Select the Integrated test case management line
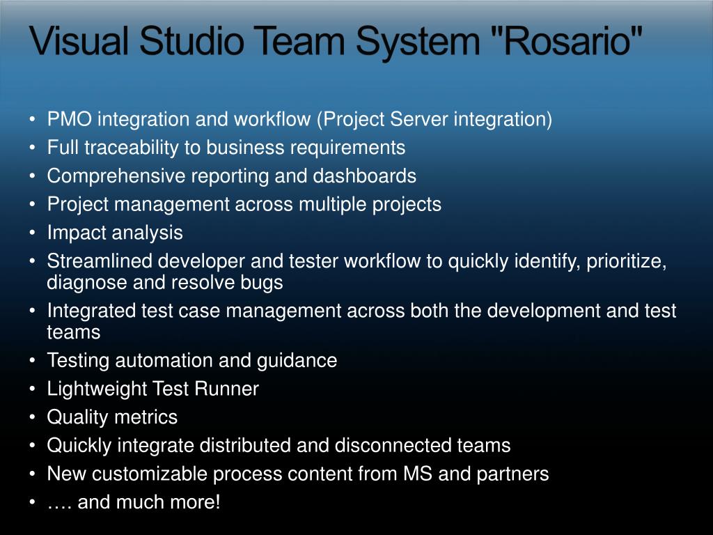This screenshot has width=713, height=535. (x=361, y=311)
